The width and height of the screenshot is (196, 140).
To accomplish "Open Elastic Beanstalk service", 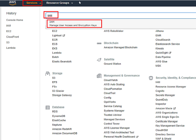I will tap(62, 61).
